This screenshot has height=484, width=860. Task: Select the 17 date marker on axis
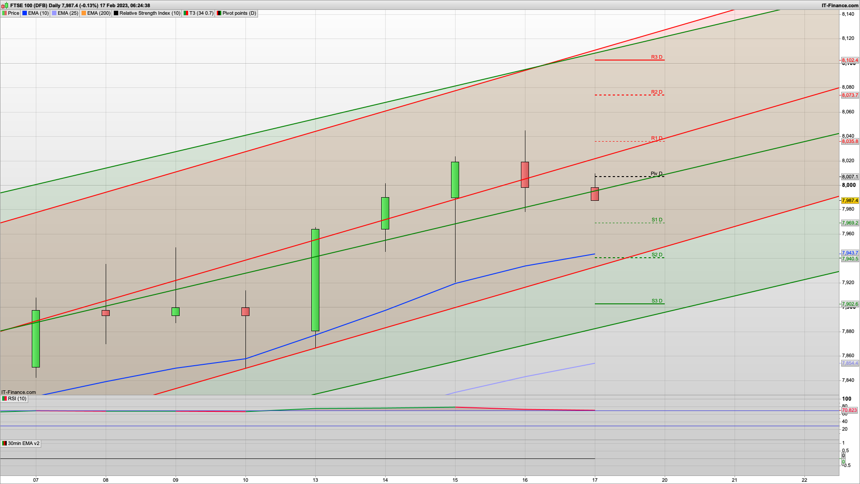point(595,480)
